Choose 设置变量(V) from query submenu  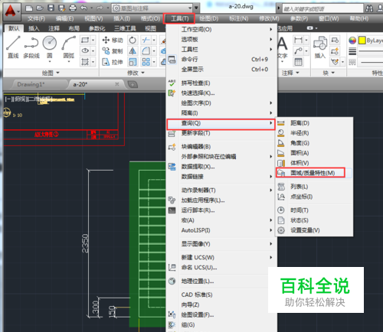pos(315,230)
